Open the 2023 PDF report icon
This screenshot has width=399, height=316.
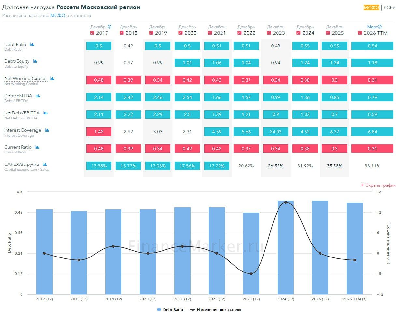coord(269,33)
